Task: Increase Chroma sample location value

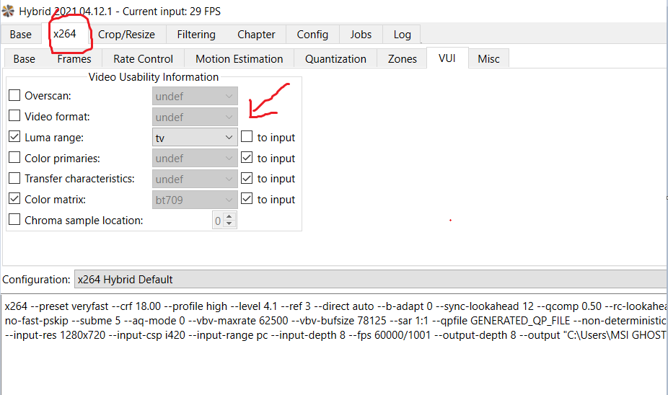Action: pyautogui.click(x=229, y=217)
